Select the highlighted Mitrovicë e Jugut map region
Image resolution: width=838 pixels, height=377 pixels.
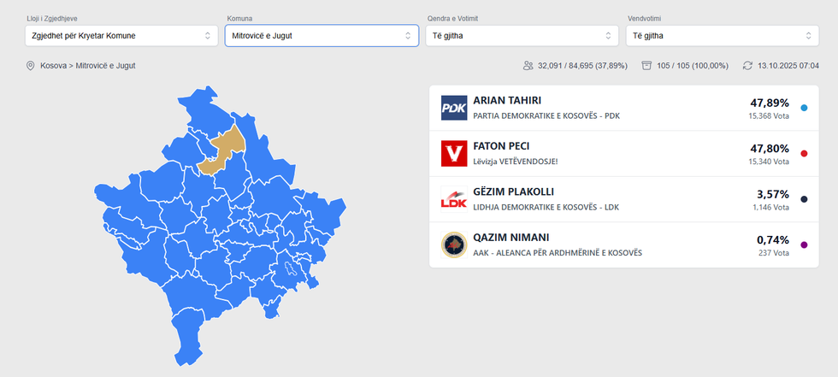[226, 144]
